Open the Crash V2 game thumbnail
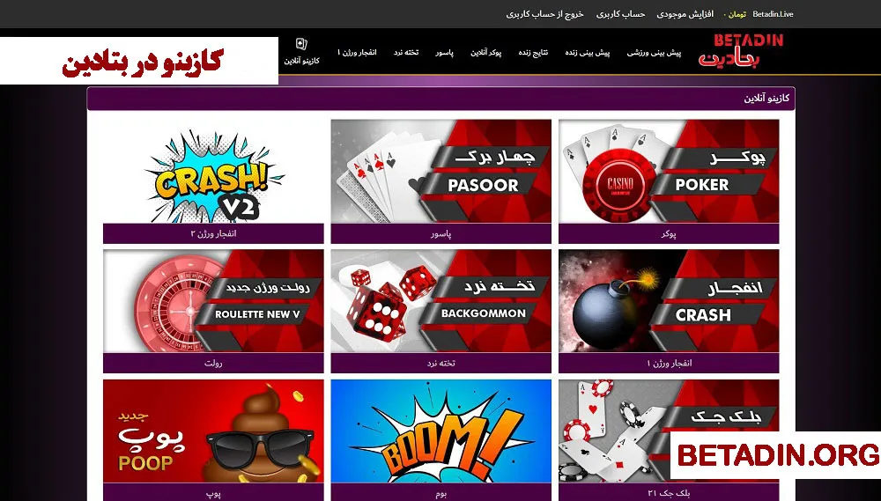 click(x=213, y=172)
